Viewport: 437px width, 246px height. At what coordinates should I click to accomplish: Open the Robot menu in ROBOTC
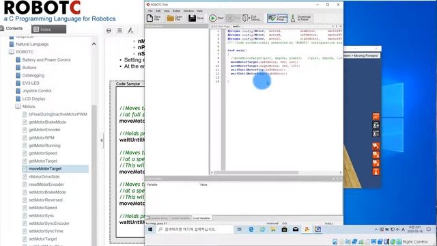tap(176, 11)
